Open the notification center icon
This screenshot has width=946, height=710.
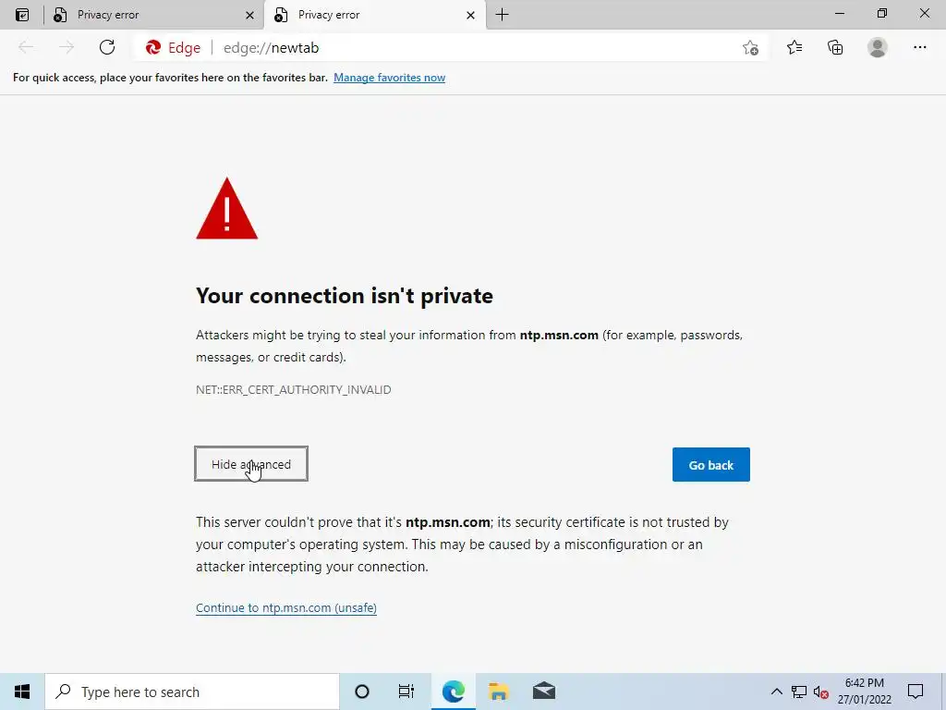click(916, 692)
